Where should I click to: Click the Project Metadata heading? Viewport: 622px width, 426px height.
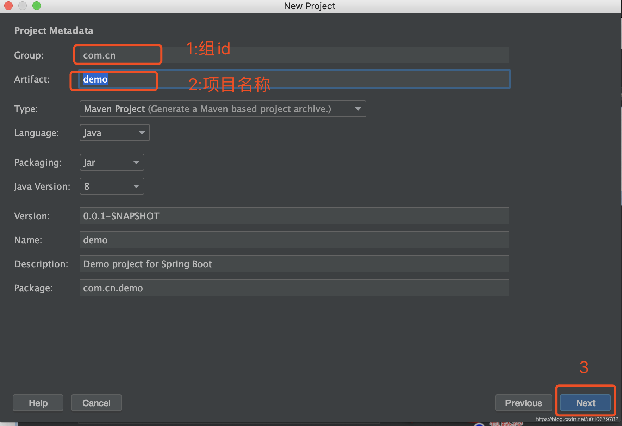(54, 31)
